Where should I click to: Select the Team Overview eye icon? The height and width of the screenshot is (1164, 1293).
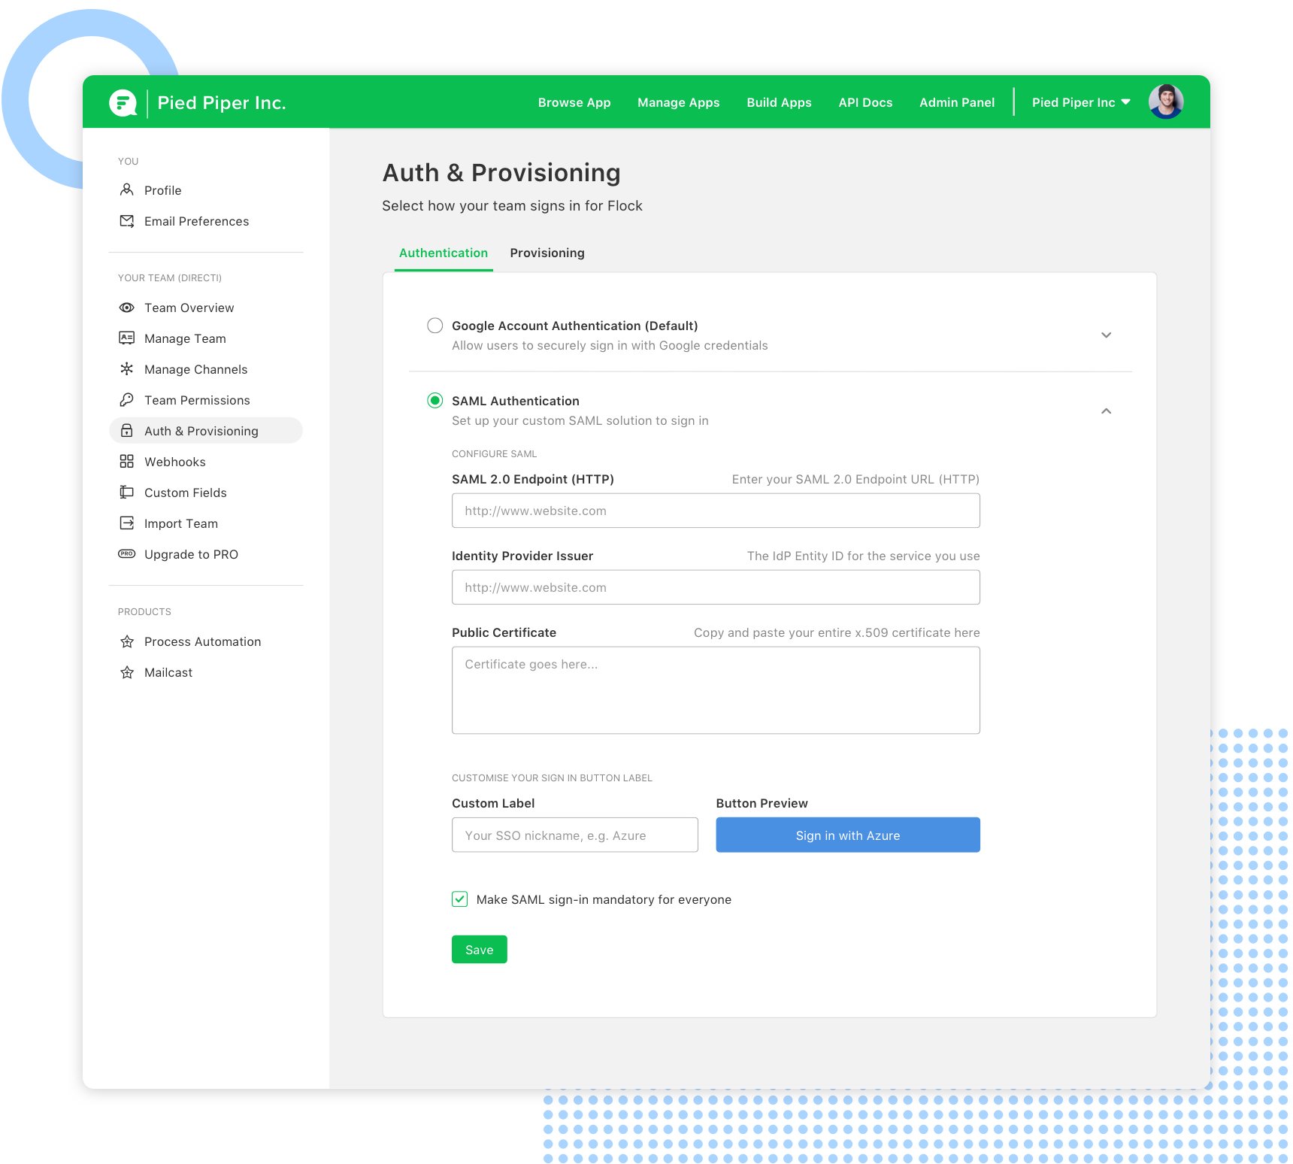coord(126,308)
